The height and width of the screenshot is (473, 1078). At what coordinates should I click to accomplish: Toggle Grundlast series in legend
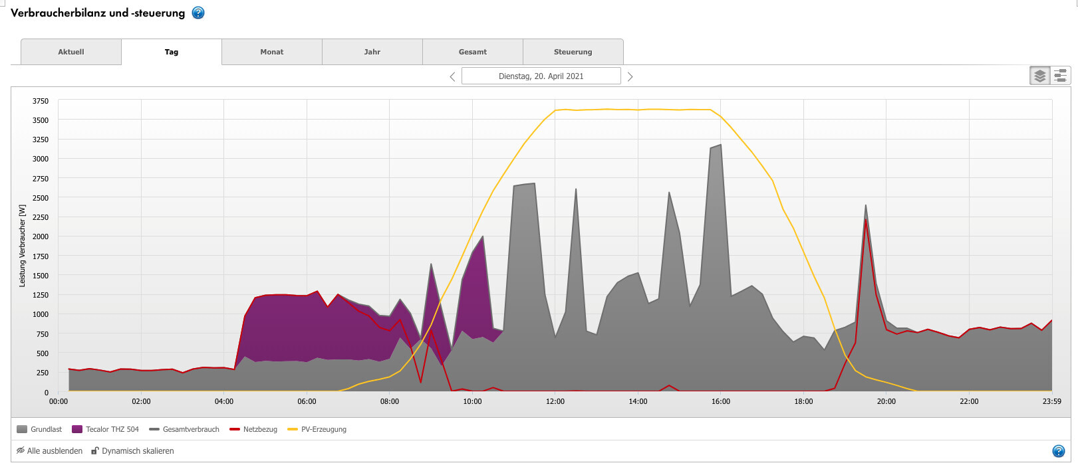[x=39, y=429]
